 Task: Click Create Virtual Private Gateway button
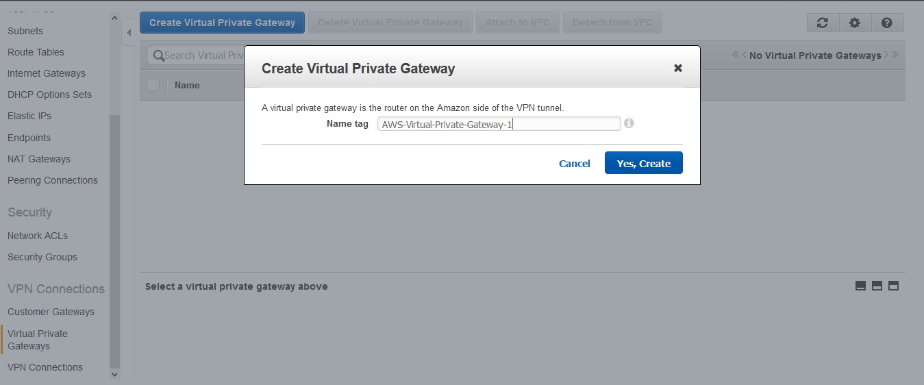click(222, 23)
